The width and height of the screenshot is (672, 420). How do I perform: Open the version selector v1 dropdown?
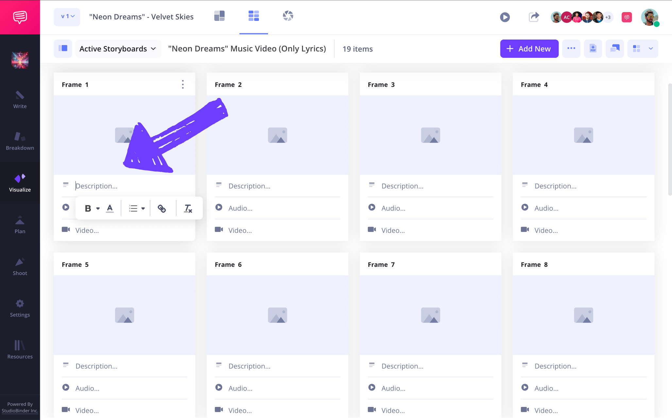point(67,17)
